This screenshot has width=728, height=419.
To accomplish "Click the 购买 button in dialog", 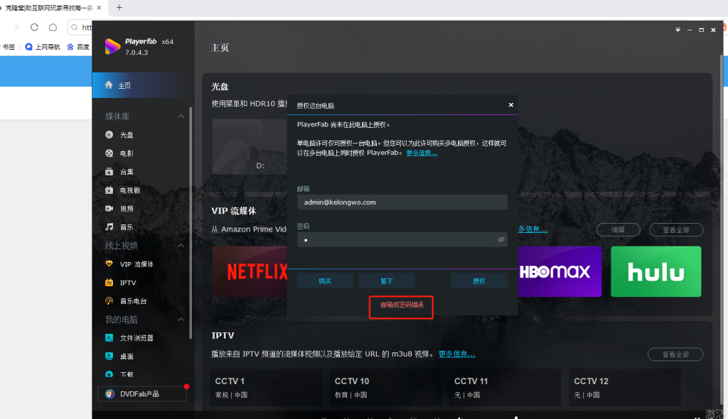I will coord(325,281).
